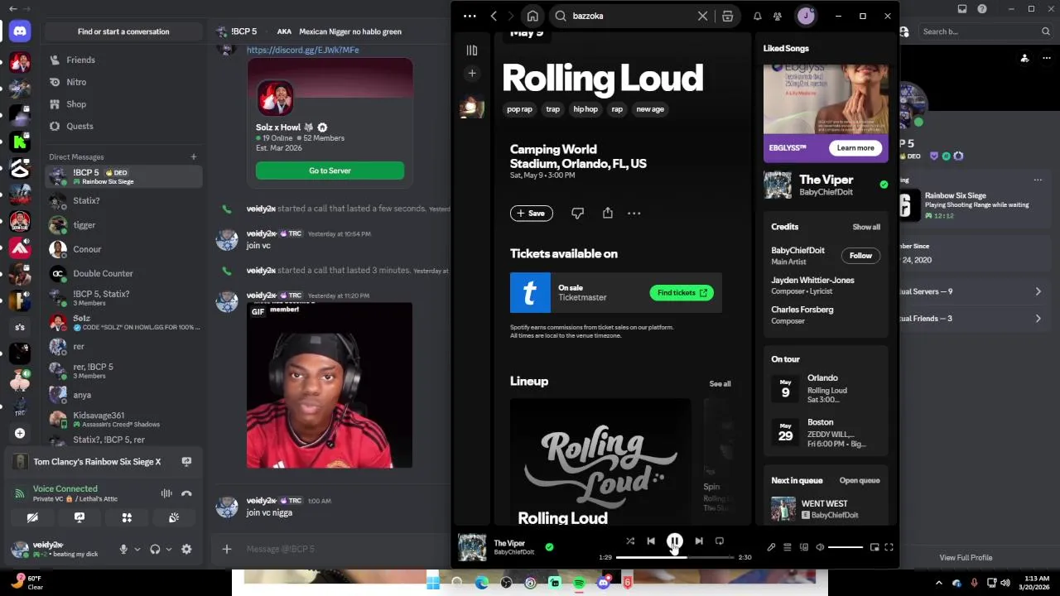Image resolution: width=1060 pixels, height=596 pixels.
Task: Open the Orlando May 9 tour date
Action: pos(826,388)
